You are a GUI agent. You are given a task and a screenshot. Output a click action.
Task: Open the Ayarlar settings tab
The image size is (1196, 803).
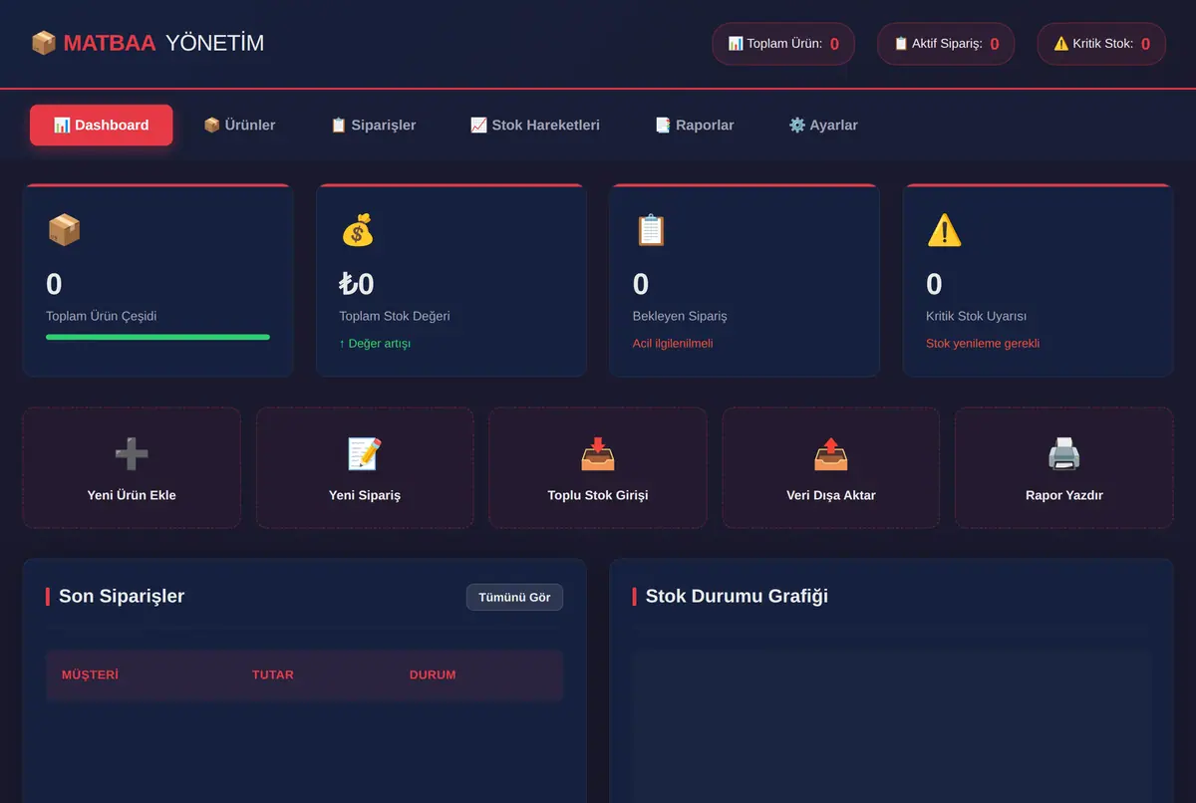(823, 126)
